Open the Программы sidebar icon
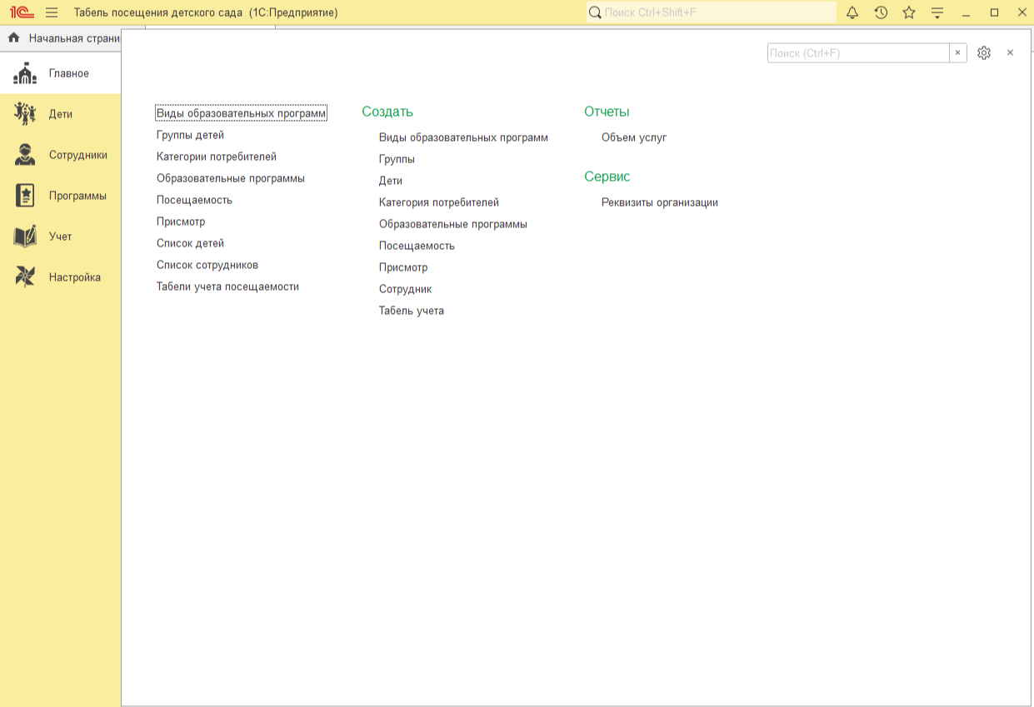The image size is (1034, 707). (x=25, y=196)
